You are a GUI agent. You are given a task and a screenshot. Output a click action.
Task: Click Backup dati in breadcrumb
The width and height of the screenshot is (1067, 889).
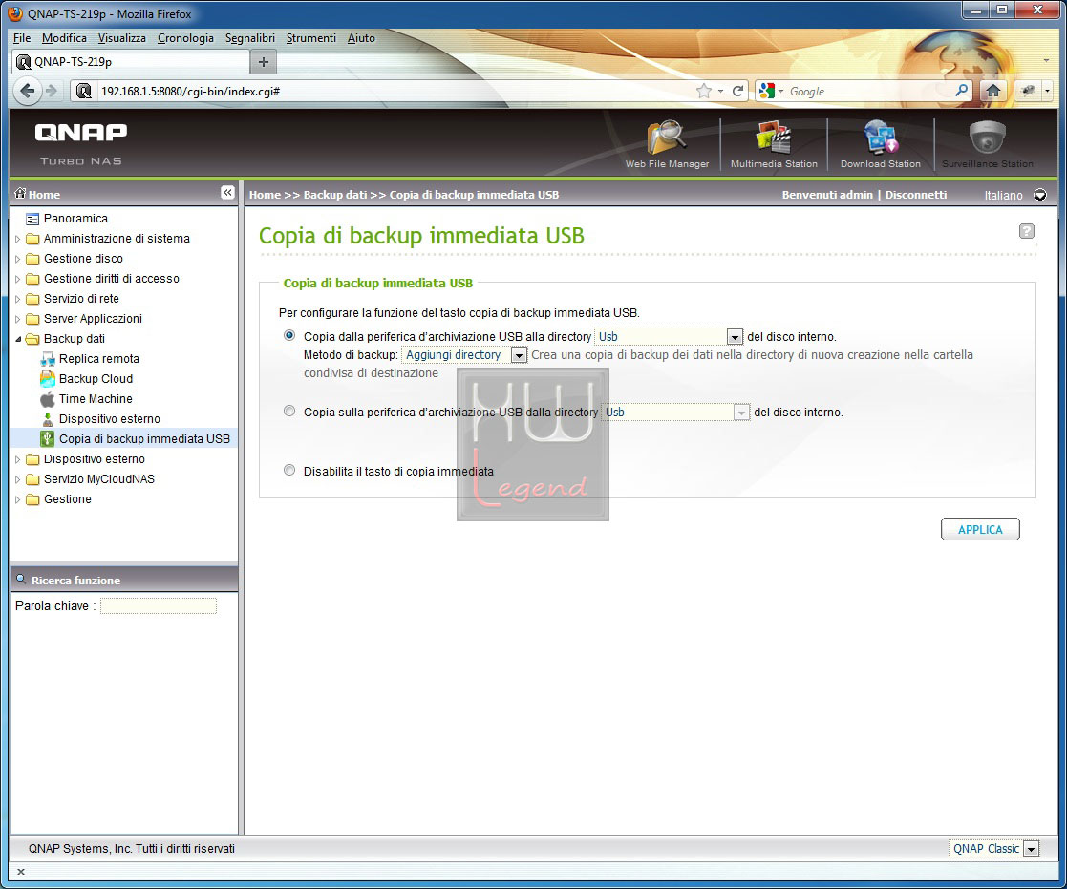(334, 195)
